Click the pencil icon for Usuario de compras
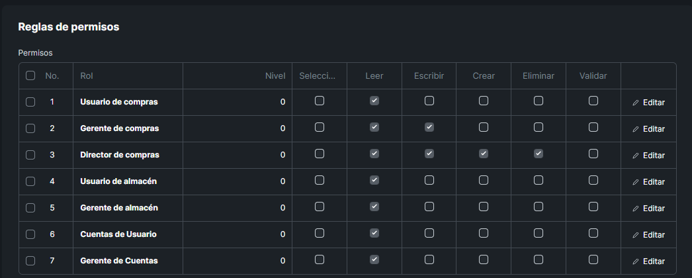Viewport: 692px width, 278px height. (x=636, y=103)
